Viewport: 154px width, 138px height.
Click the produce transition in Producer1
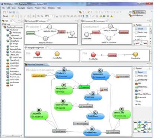point(31,33)
